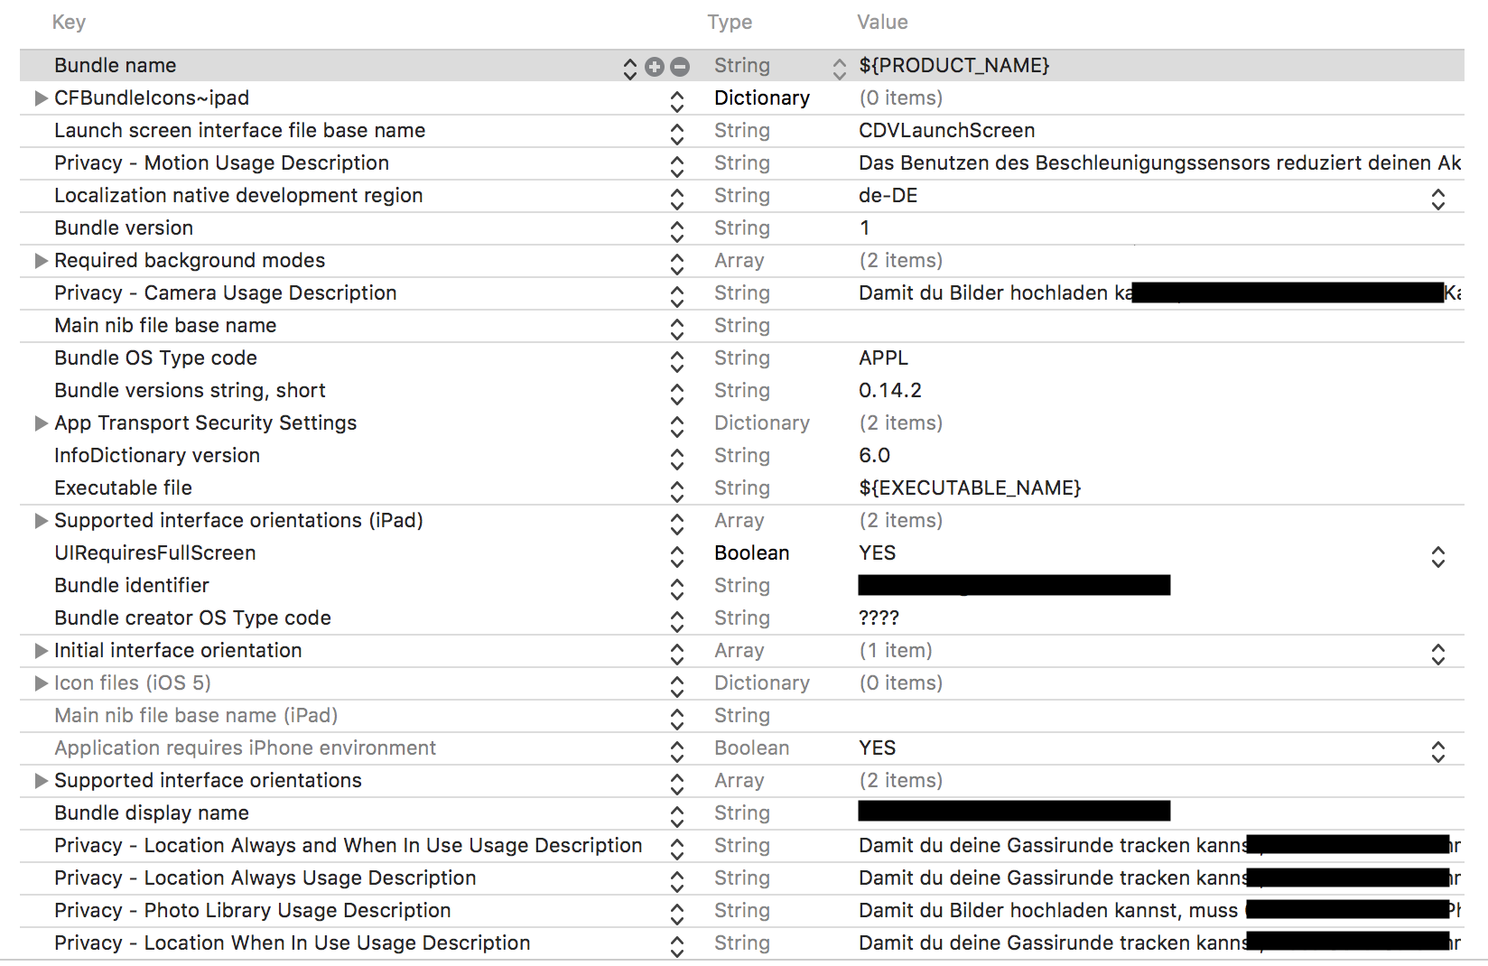Select the APPL value
This screenshot has width=1488, height=966.
point(884,358)
